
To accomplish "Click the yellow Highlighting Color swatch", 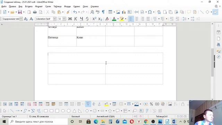I will pos(122,19).
